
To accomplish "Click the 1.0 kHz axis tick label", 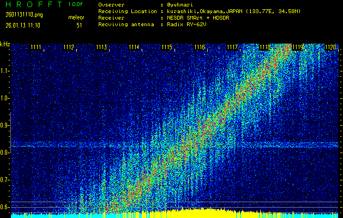I will tap(4, 99).
